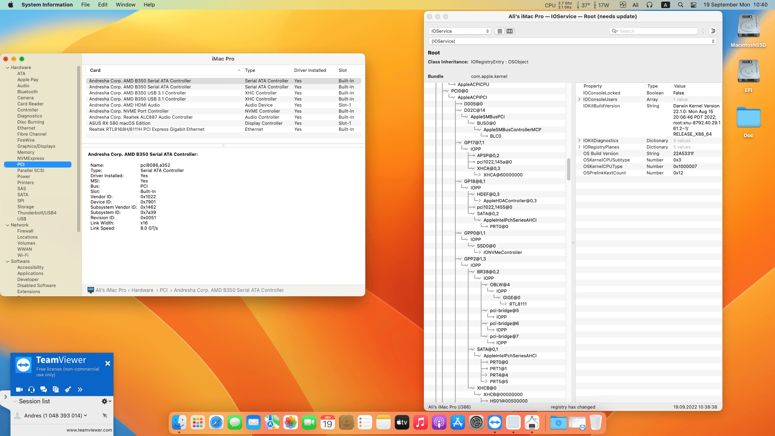Toggle the inspector pane button near search
The image size is (775, 436).
coord(713,31)
